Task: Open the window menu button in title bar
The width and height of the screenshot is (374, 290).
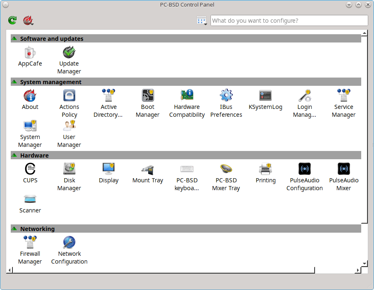Action: [x=5, y=5]
